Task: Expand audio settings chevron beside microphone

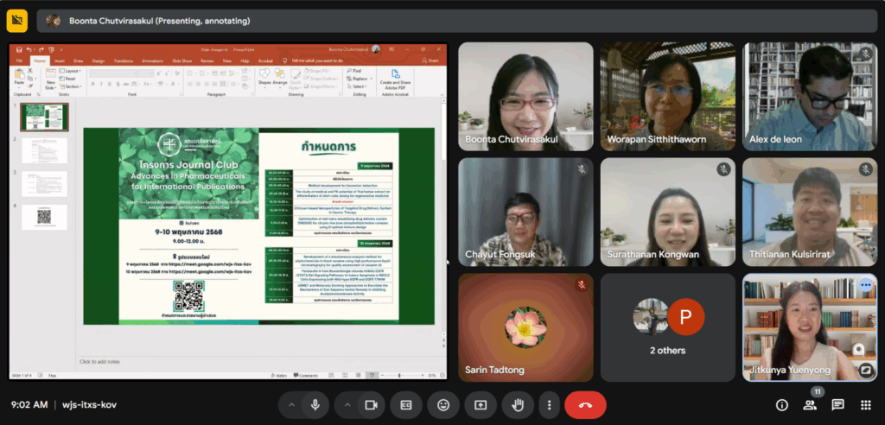Action: [x=291, y=404]
